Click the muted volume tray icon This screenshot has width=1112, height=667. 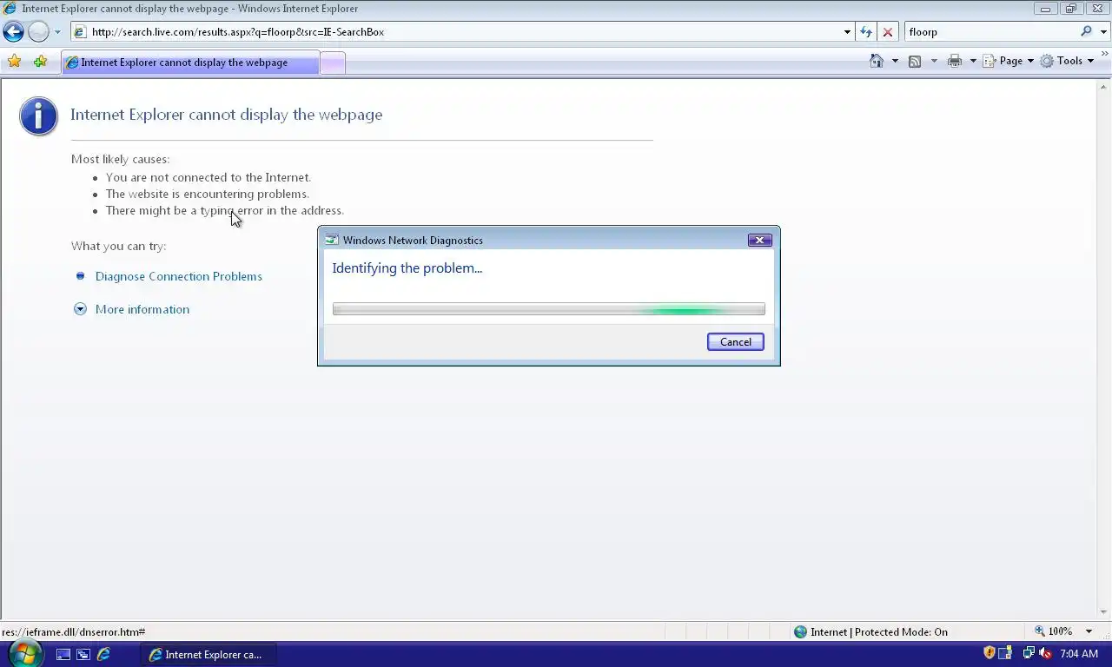(1045, 653)
